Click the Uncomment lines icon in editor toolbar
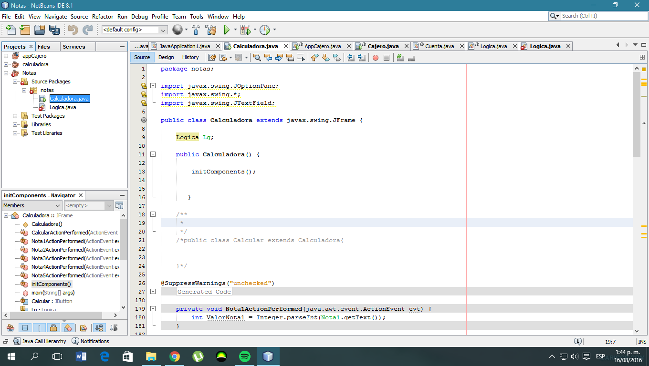The image size is (649, 366). point(411,57)
